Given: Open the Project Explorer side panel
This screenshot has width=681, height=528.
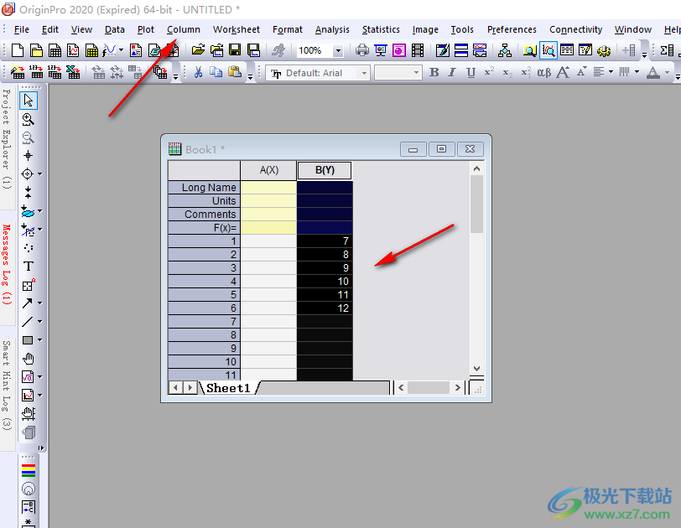Looking at the screenshot, I should (6, 139).
